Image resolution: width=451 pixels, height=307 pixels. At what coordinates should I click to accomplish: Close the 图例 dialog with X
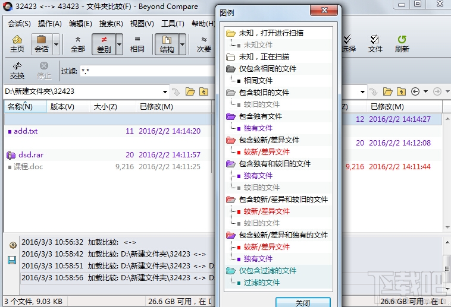(324, 10)
